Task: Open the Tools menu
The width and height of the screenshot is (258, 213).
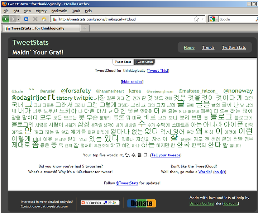Action: tap(76, 11)
